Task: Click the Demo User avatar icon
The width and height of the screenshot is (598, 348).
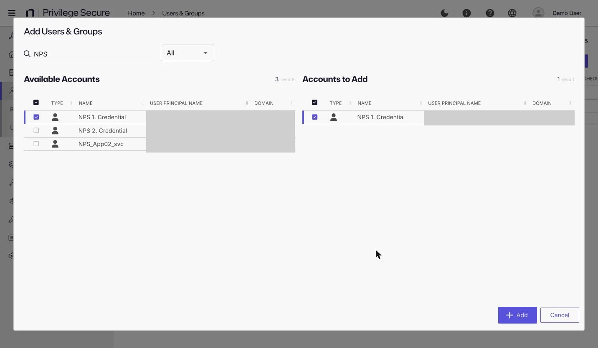Action: click(x=538, y=13)
